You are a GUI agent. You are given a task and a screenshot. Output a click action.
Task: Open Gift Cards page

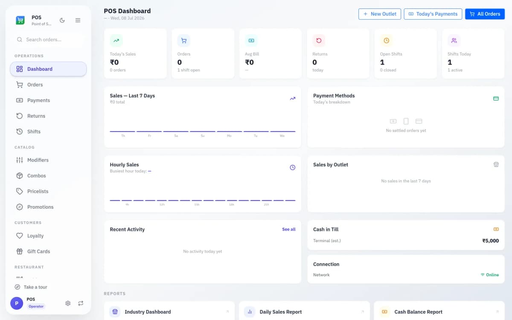(x=48, y=251)
